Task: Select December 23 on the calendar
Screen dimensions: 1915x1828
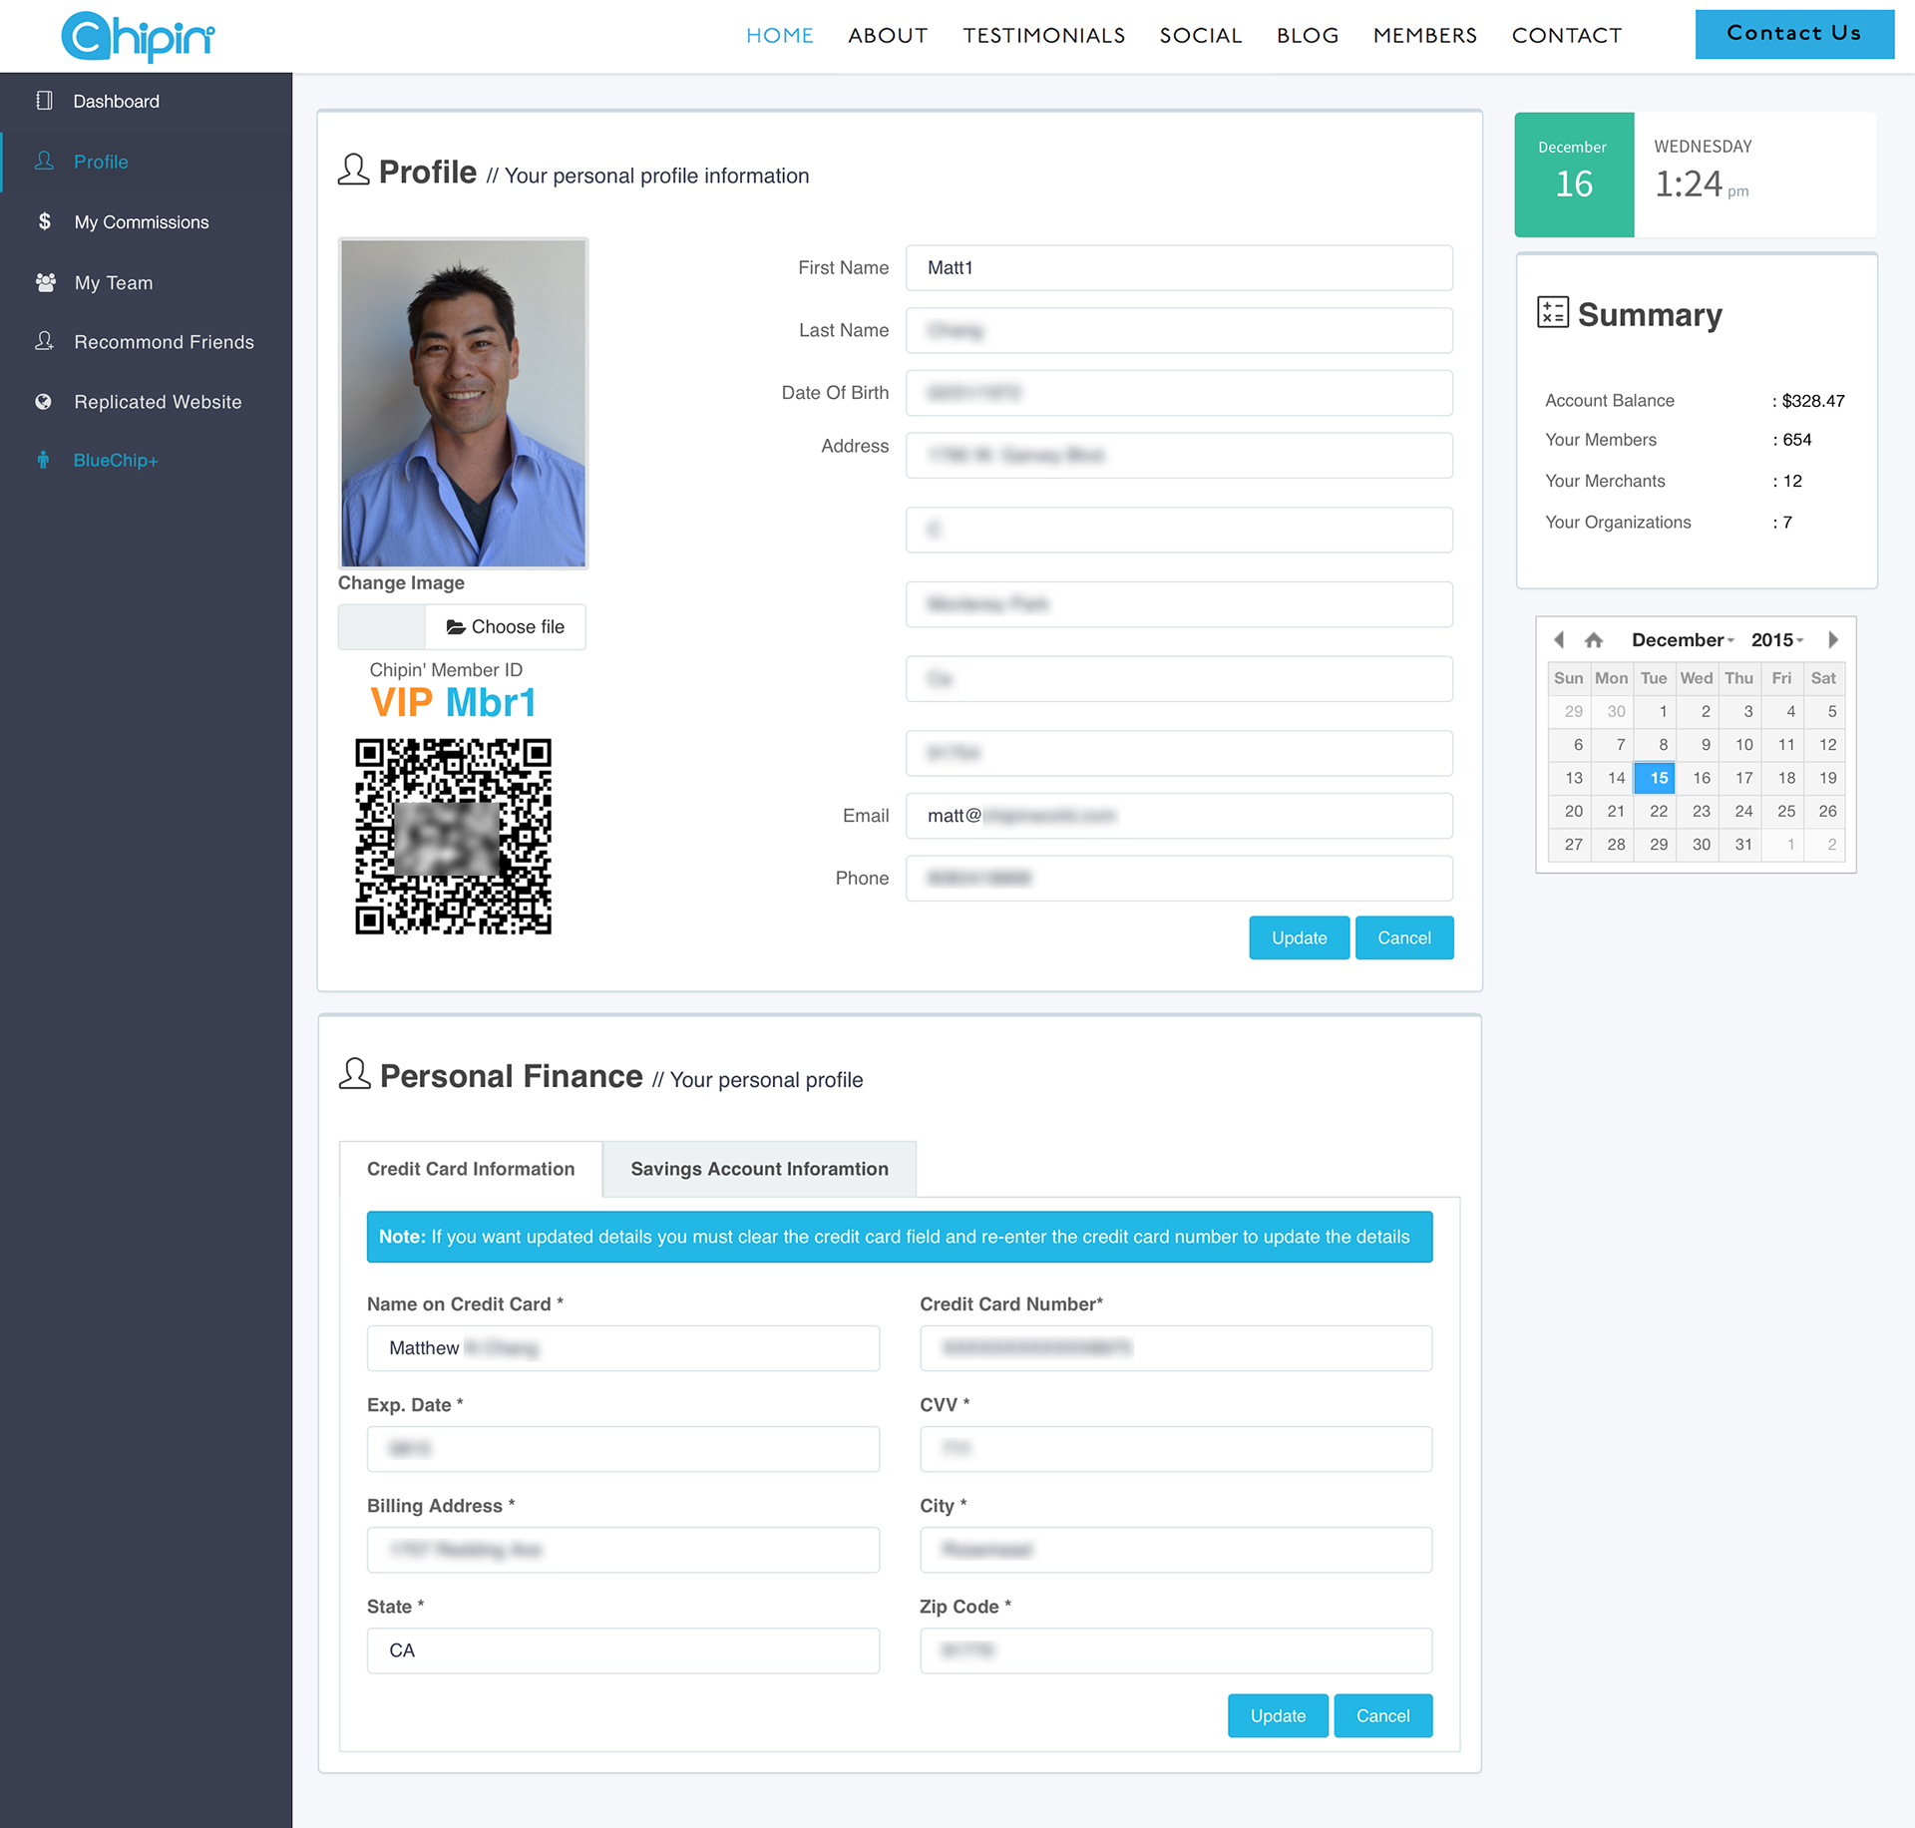Action: point(1701,811)
